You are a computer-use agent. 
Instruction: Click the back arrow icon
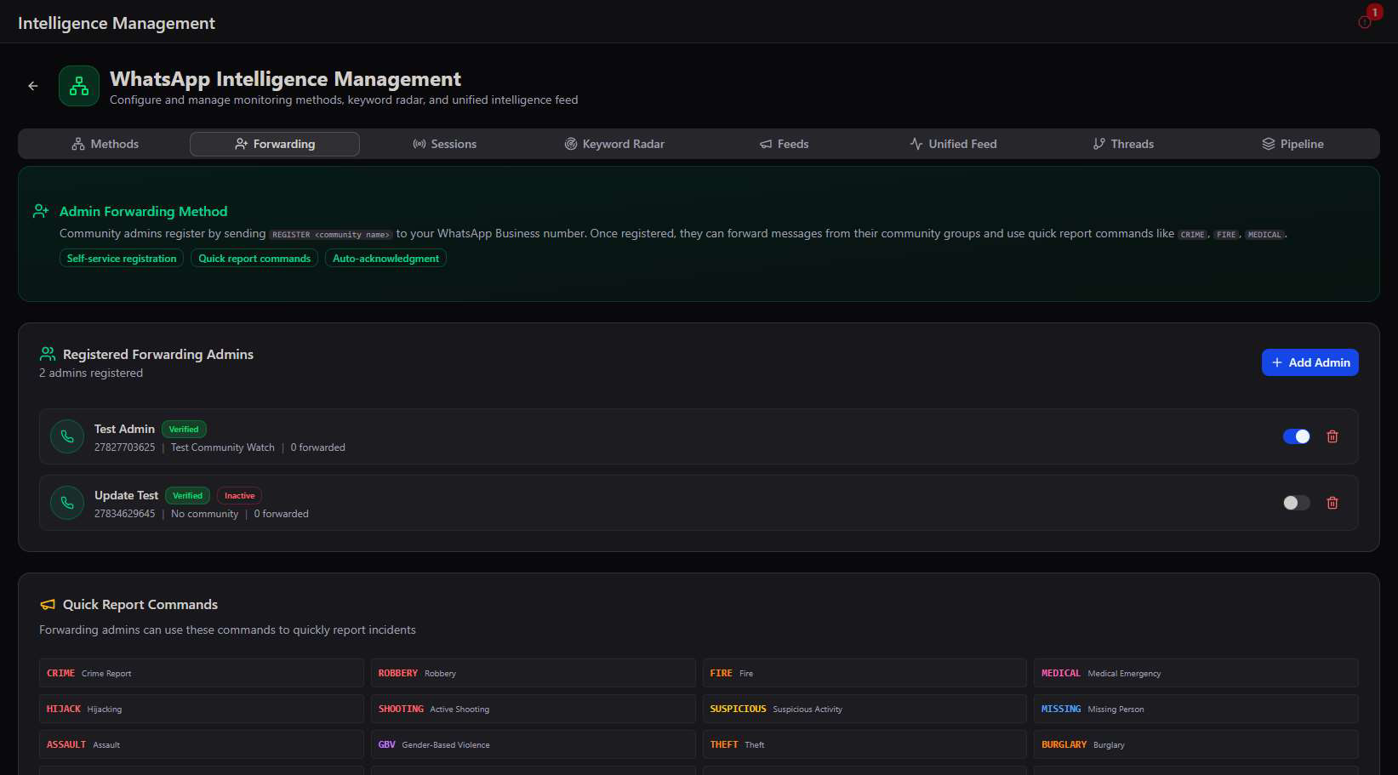[33, 86]
